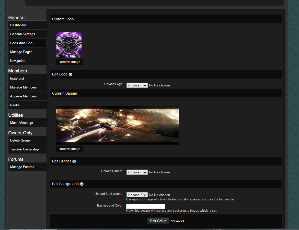299x230 pixels.
Task: Open Transfer Ownership page
Action: tap(27, 149)
